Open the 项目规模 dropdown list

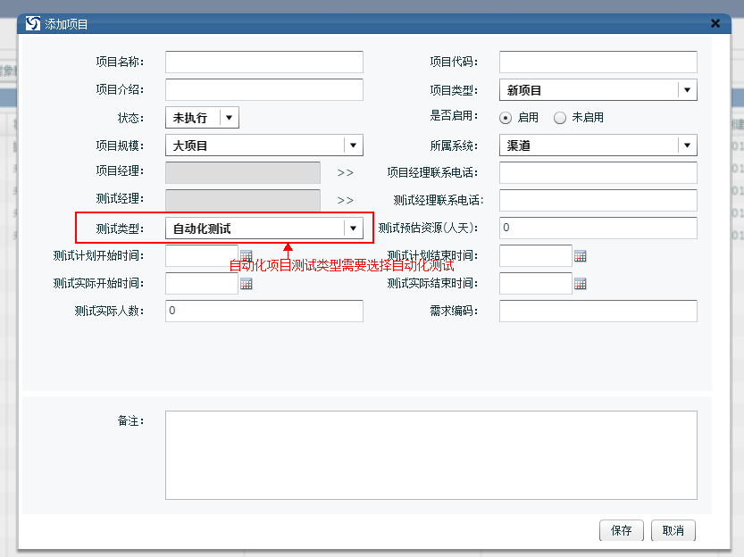coord(353,145)
